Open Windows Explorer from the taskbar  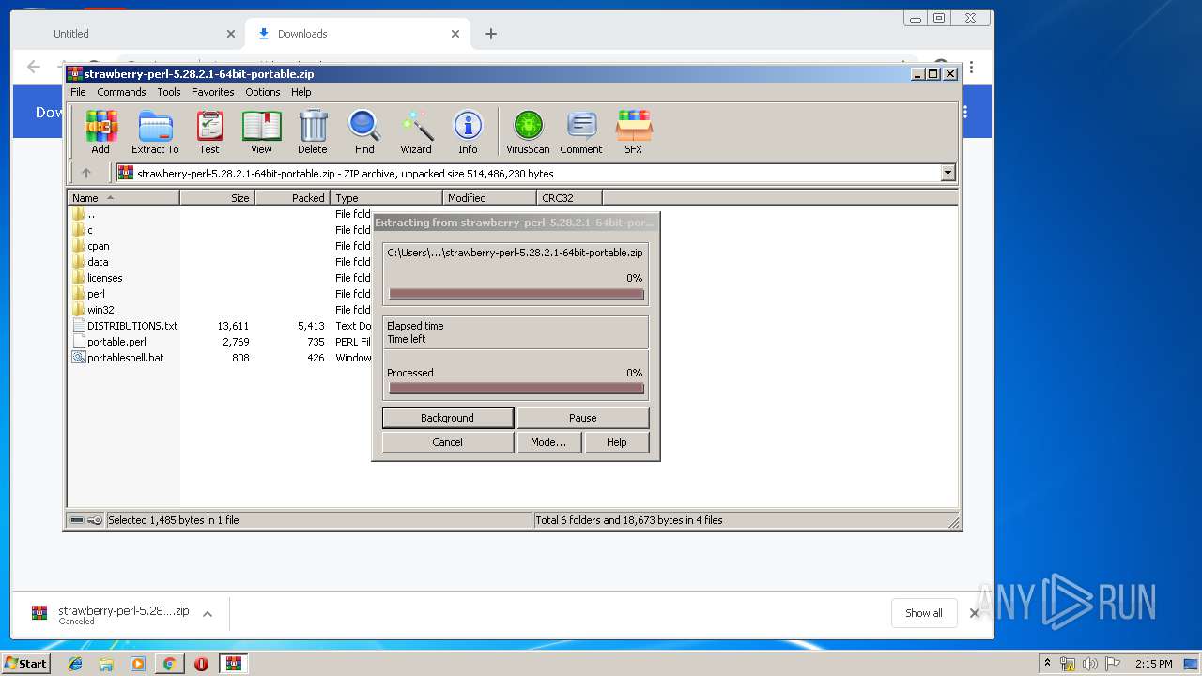(106, 664)
